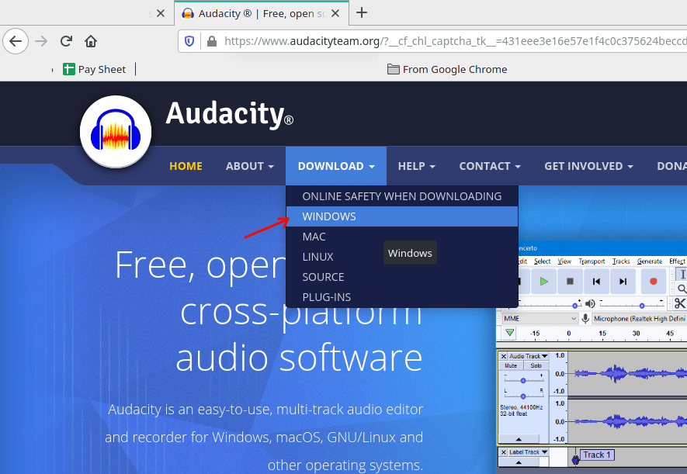Image resolution: width=687 pixels, height=474 pixels.
Task: Click Skip to Start button in Audacity screenshot
Action: coord(596,281)
